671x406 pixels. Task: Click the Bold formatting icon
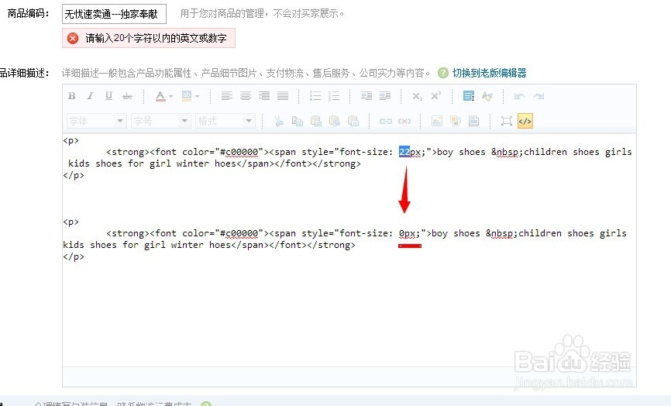point(72,96)
